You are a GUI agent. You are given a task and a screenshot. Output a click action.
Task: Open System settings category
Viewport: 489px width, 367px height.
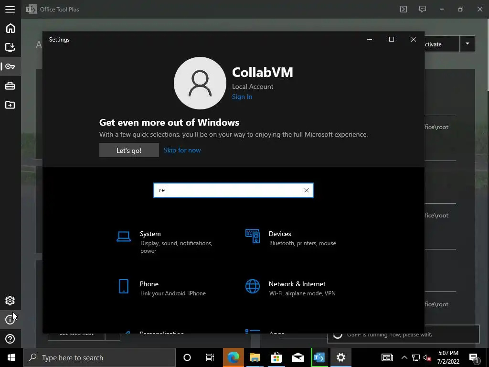(169, 242)
